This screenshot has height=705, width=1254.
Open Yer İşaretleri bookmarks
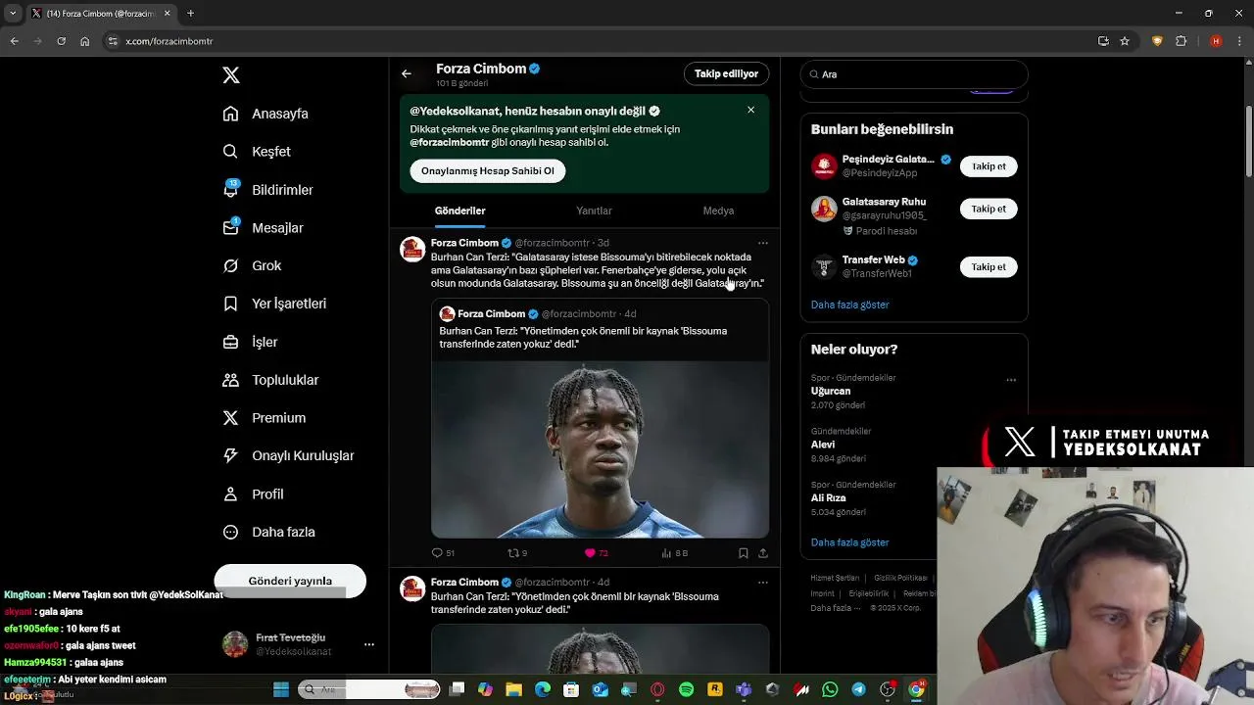pyautogui.click(x=274, y=304)
